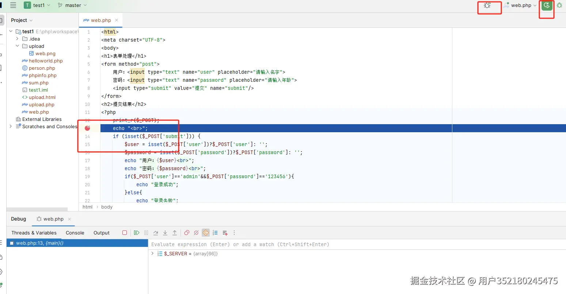
Task: Add a new watch with the plus icon
Action: click(x=225, y=233)
